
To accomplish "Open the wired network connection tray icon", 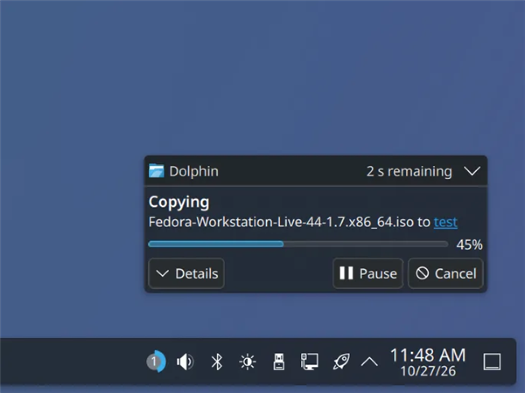I will pyautogui.click(x=309, y=361).
